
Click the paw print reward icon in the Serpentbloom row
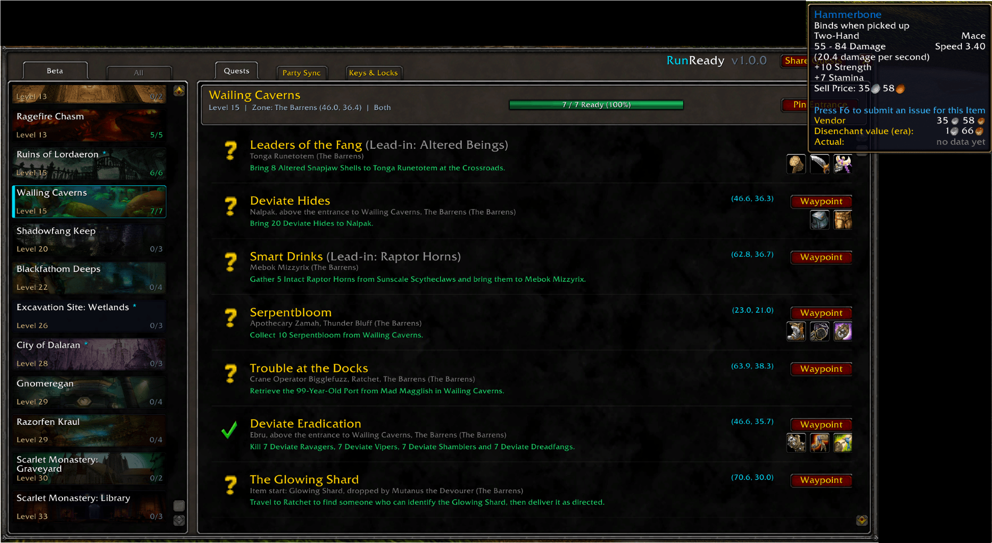tap(843, 332)
